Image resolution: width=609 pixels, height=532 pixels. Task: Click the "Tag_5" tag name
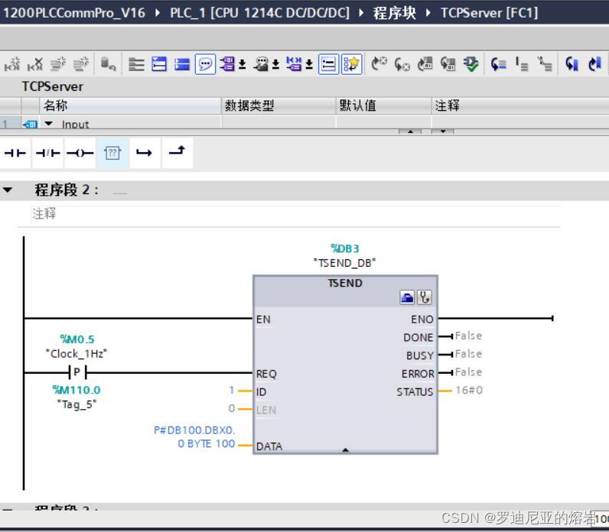coord(77,404)
